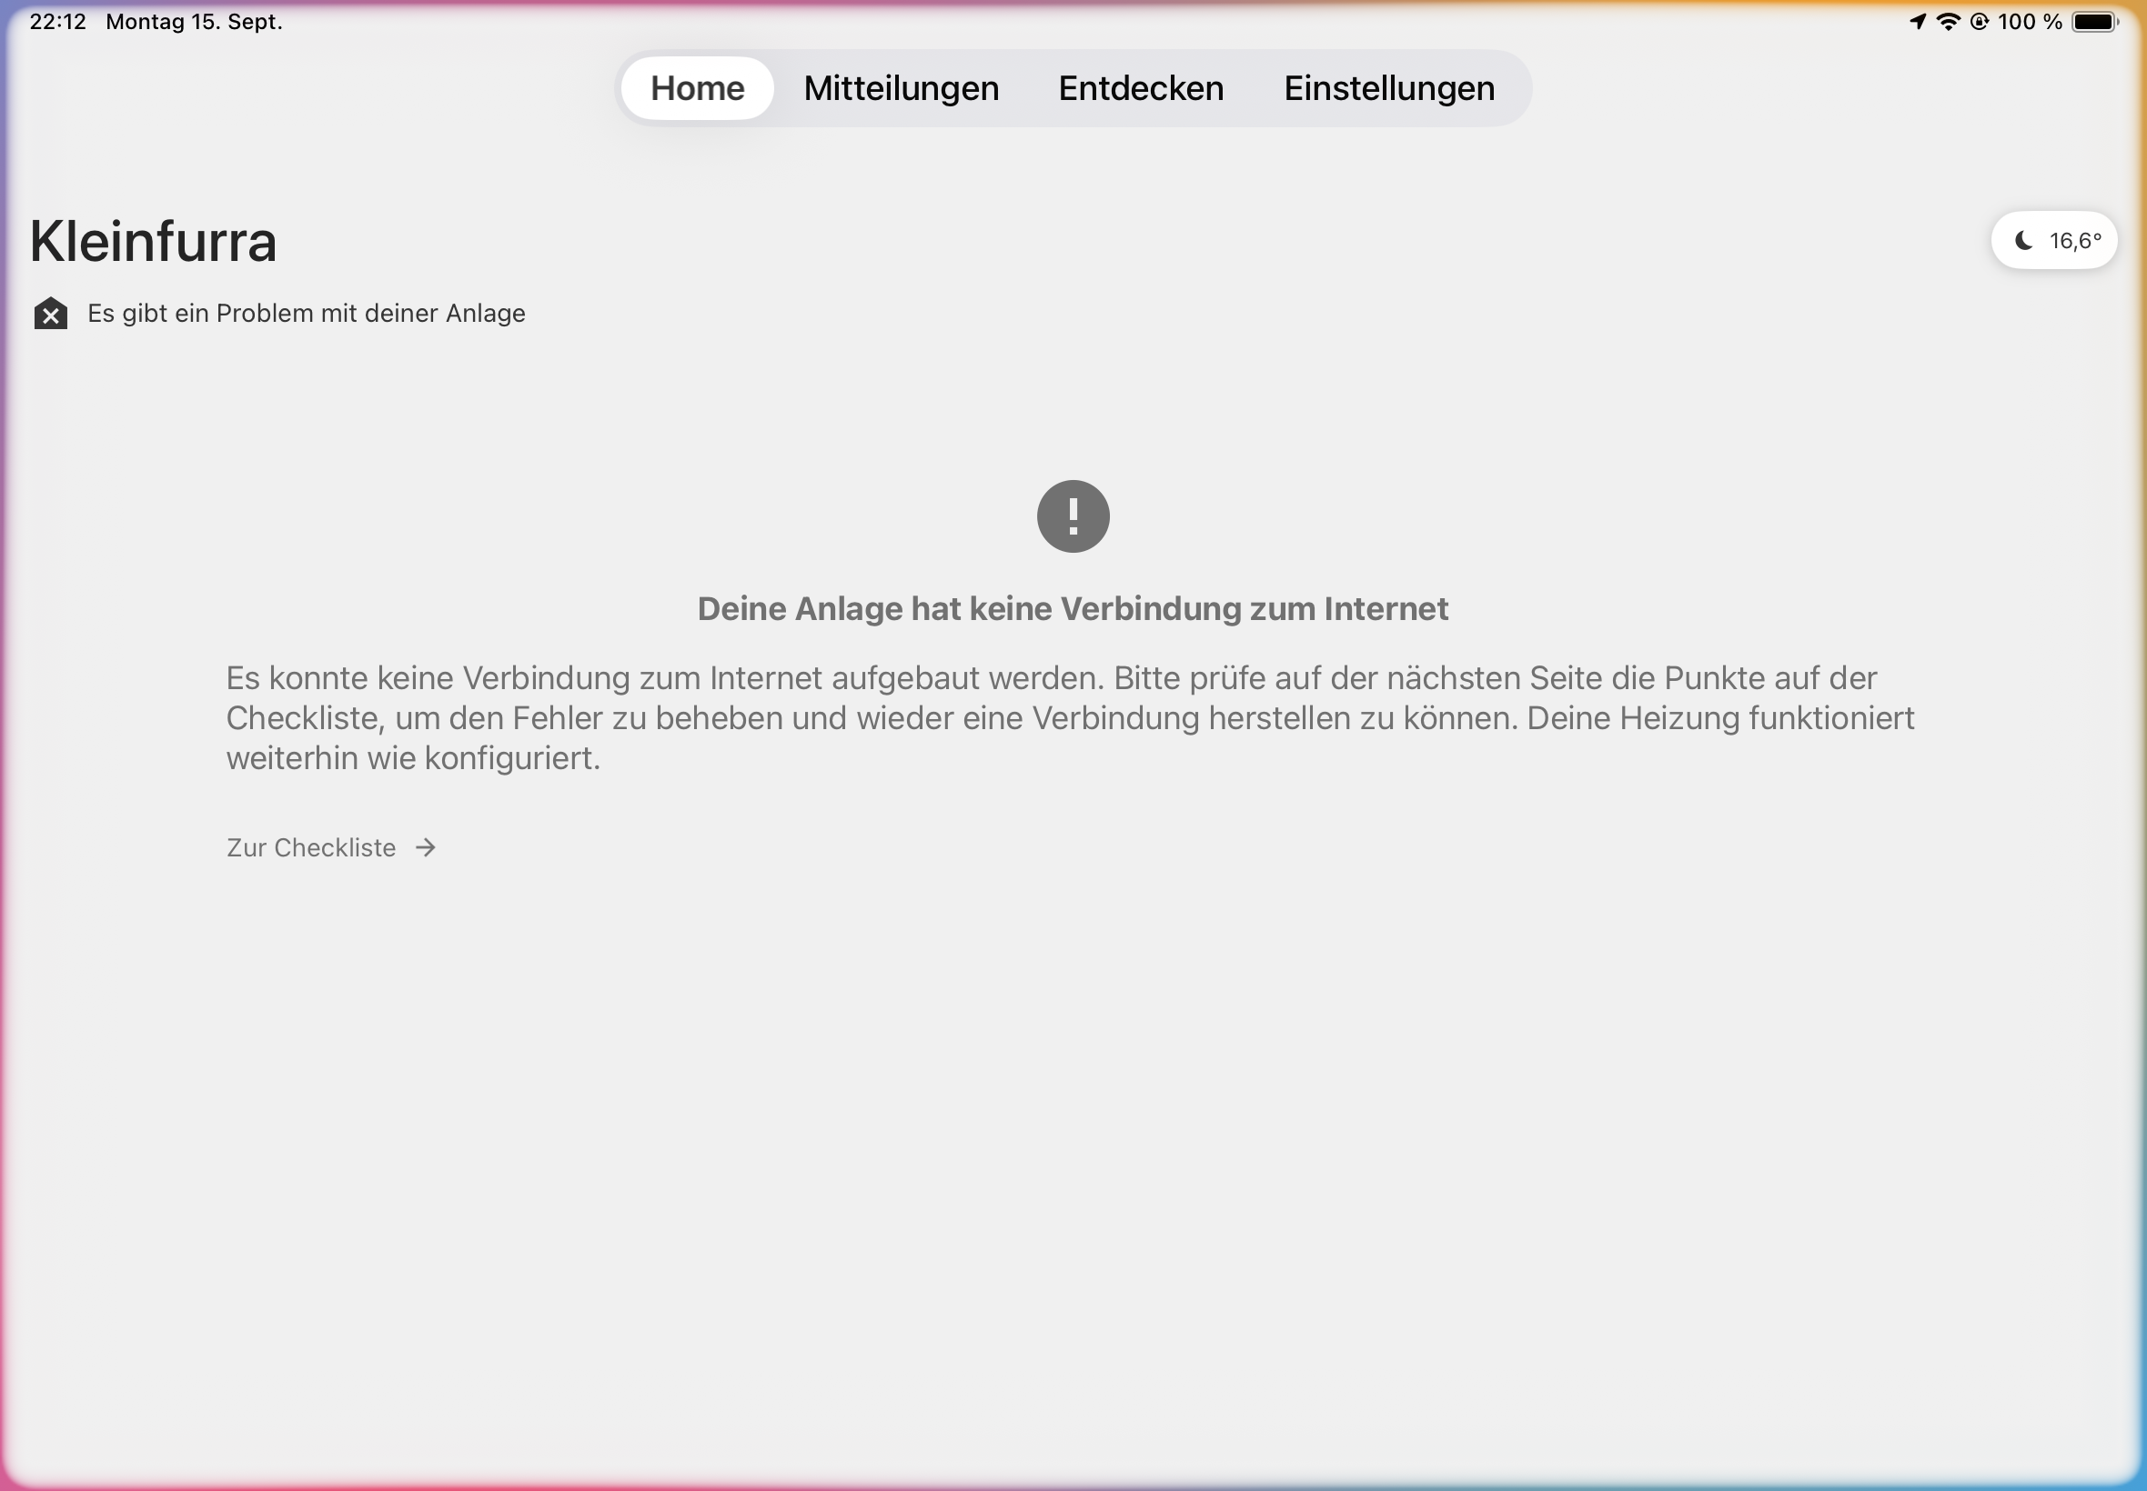
Task: Tap the rotation lock status icon
Action: coord(1979,22)
